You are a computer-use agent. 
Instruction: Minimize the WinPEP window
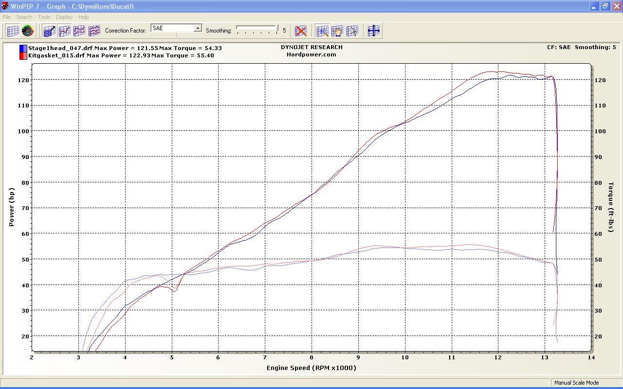tap(594, 6)
